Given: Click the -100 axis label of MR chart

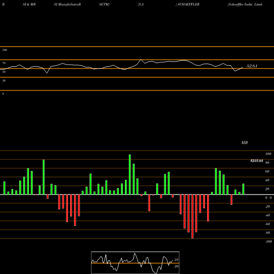Looking at the screenshot, I should coord(269,242).
